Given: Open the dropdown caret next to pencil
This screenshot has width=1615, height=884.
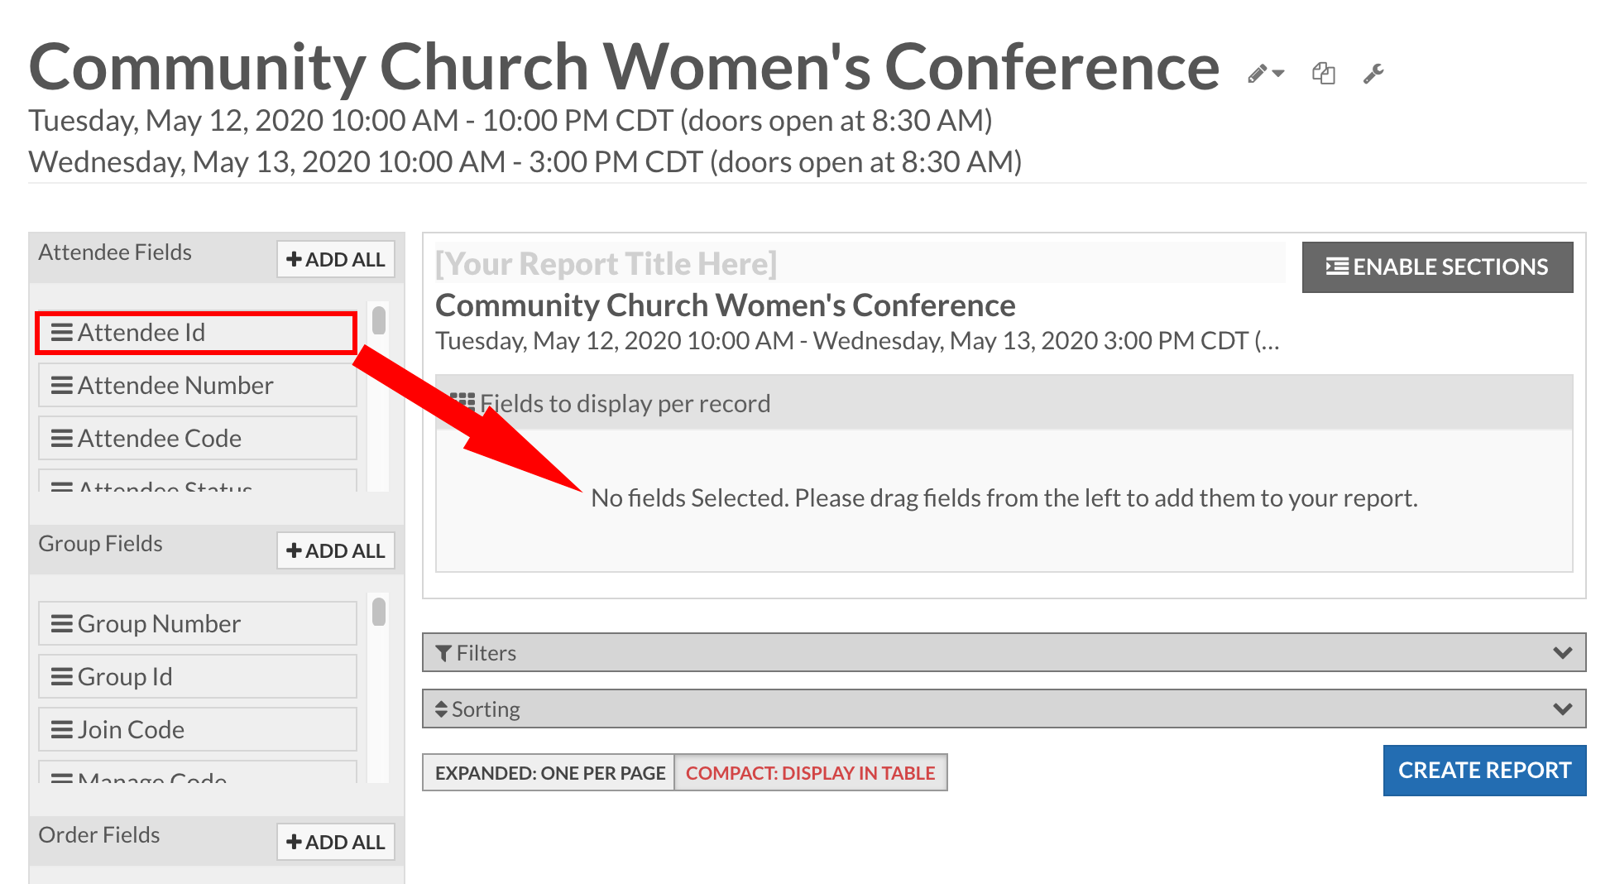Looking at the screenshot, I should coord(1279,74).
